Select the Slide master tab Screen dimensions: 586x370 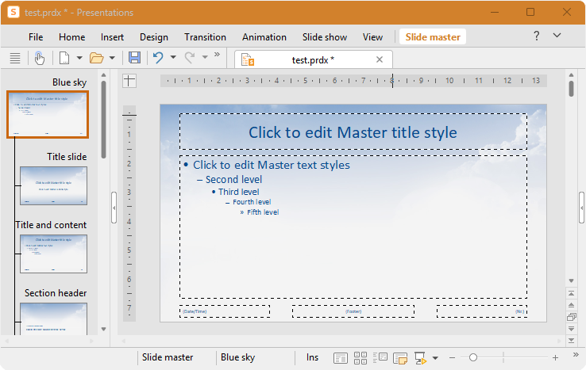(433, 37)
